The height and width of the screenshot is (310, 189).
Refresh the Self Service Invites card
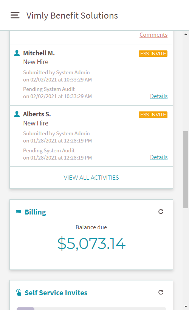coord(161,292)
